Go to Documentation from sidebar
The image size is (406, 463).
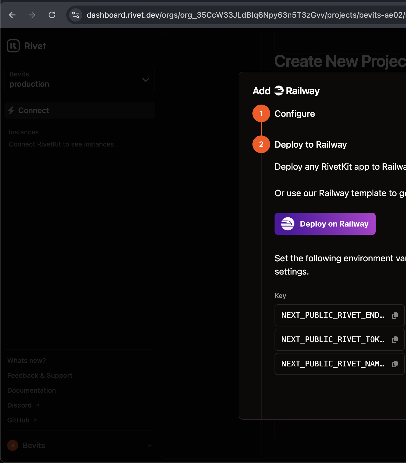[x=31, y=390]
